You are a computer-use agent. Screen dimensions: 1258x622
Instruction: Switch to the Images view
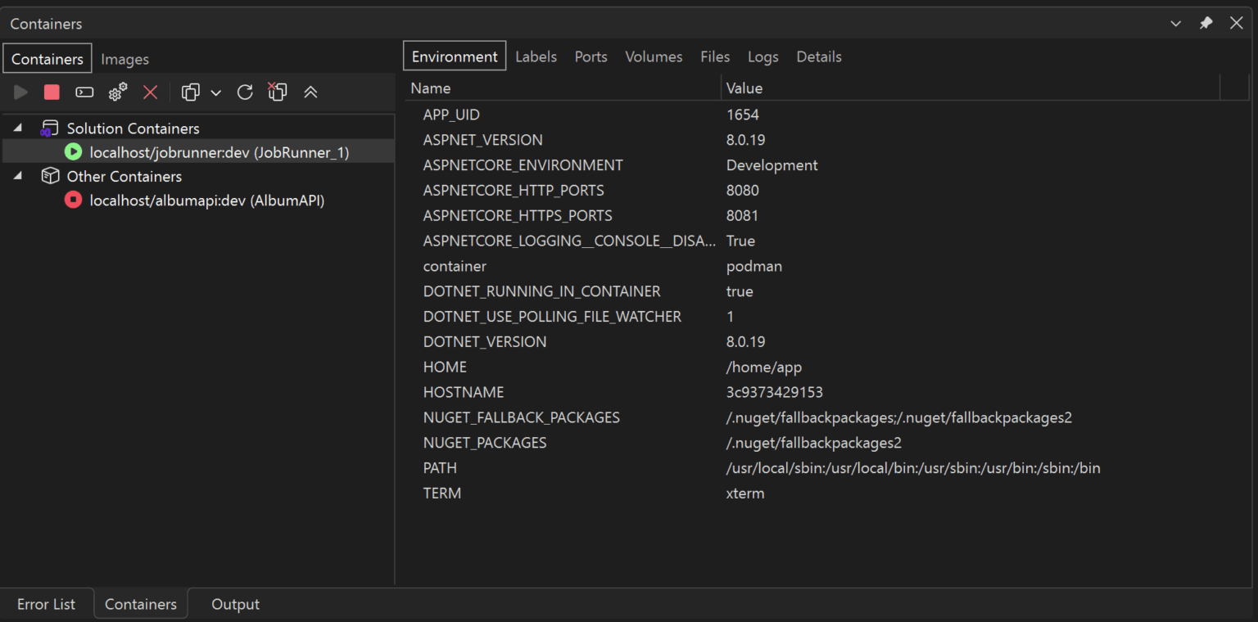124,58
